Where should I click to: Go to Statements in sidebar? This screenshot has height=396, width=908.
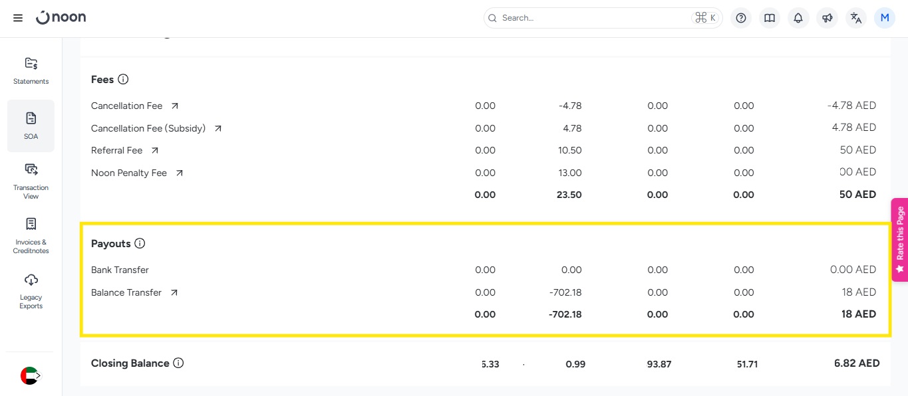coord(31,70)
